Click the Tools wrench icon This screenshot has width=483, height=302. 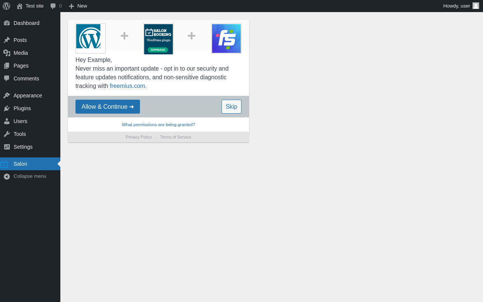[x=7, y=134]
